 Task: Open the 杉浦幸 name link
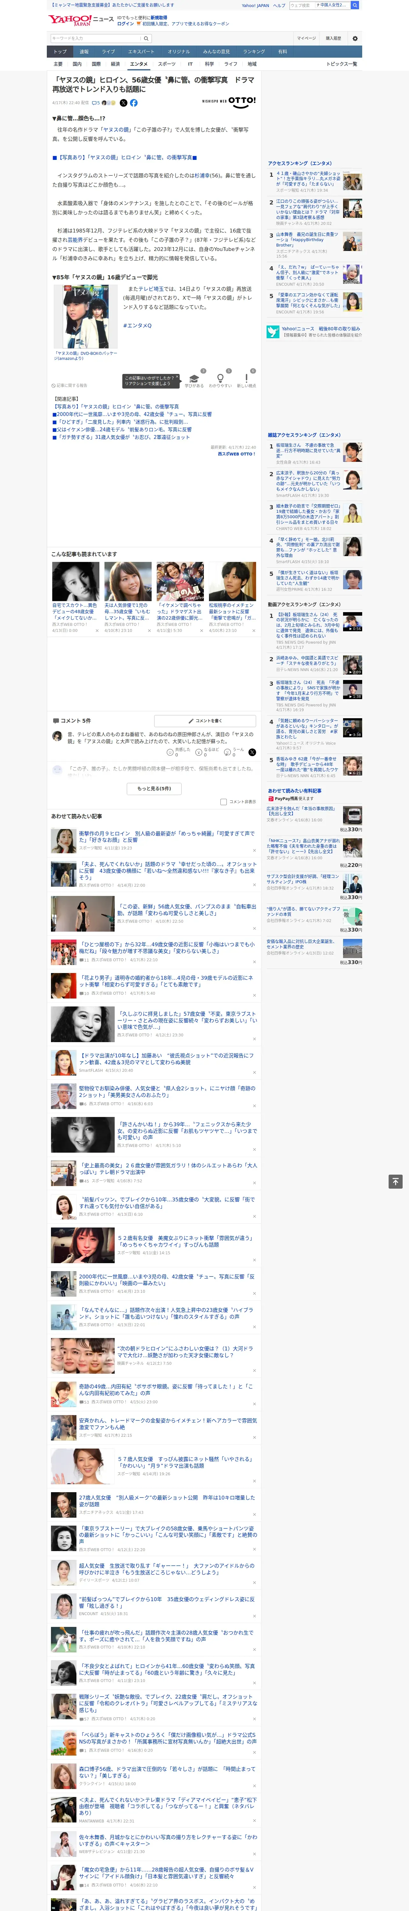[x=201, y=176]
